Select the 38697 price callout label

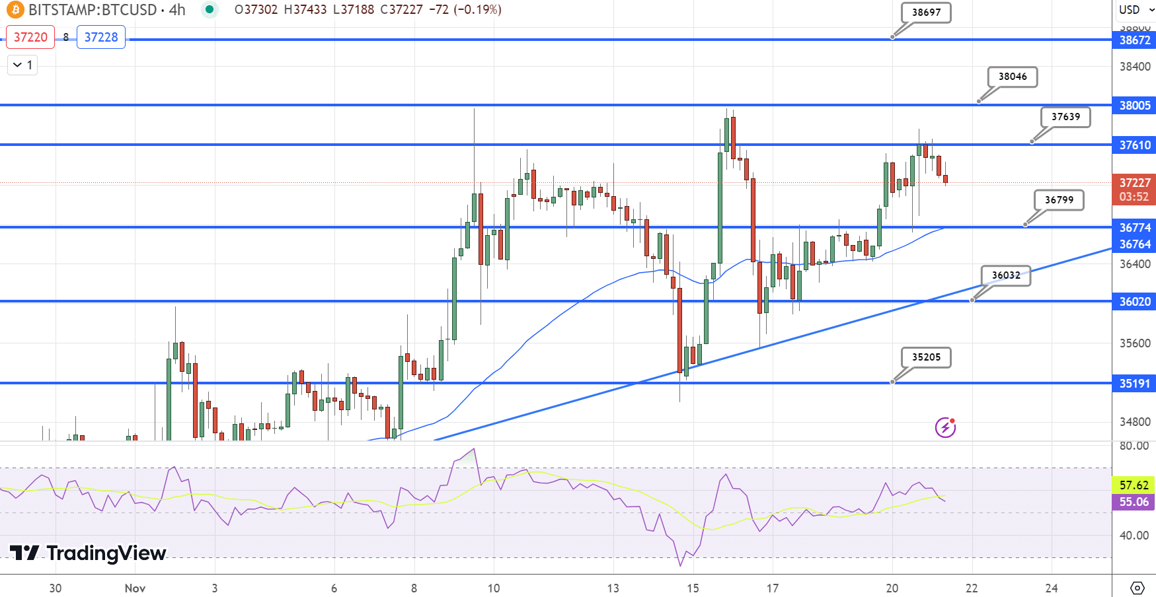pos(926,13)
